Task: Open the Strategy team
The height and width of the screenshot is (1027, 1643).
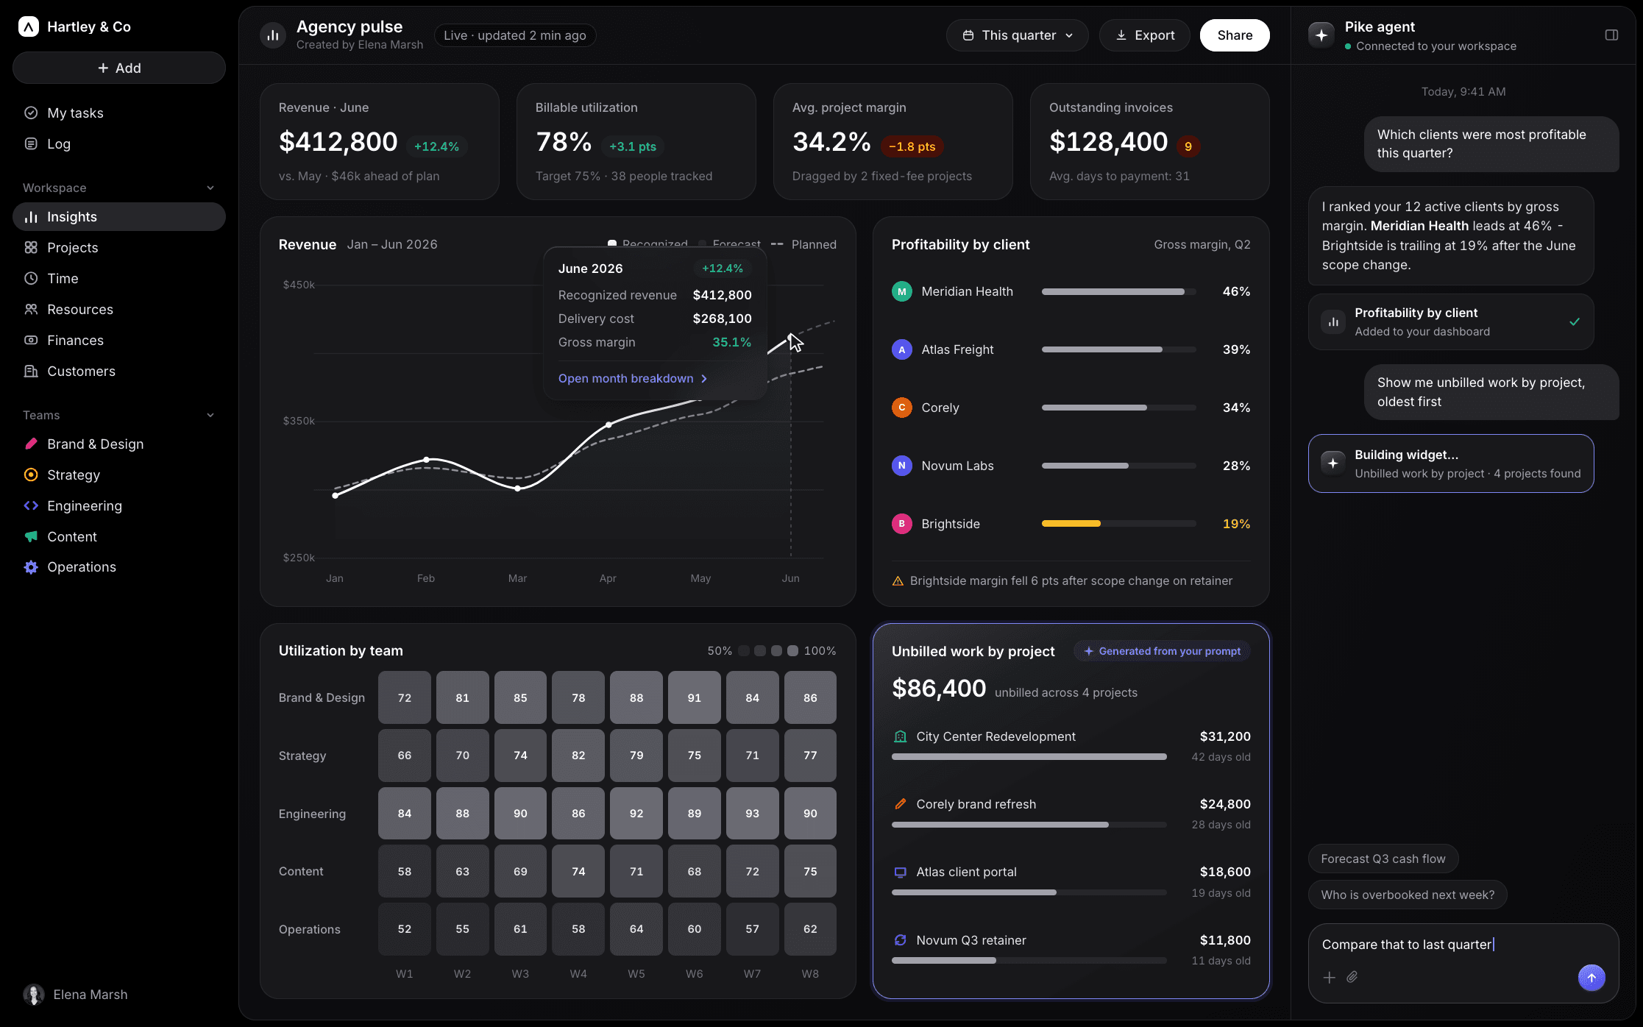Action: [x=119, y=475]
